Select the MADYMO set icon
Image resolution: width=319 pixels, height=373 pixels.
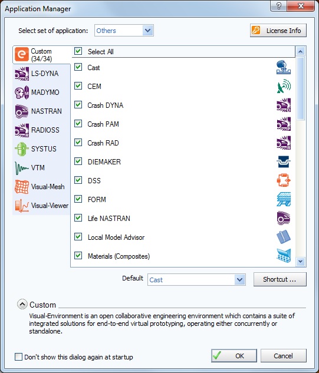tap(22, 93)
